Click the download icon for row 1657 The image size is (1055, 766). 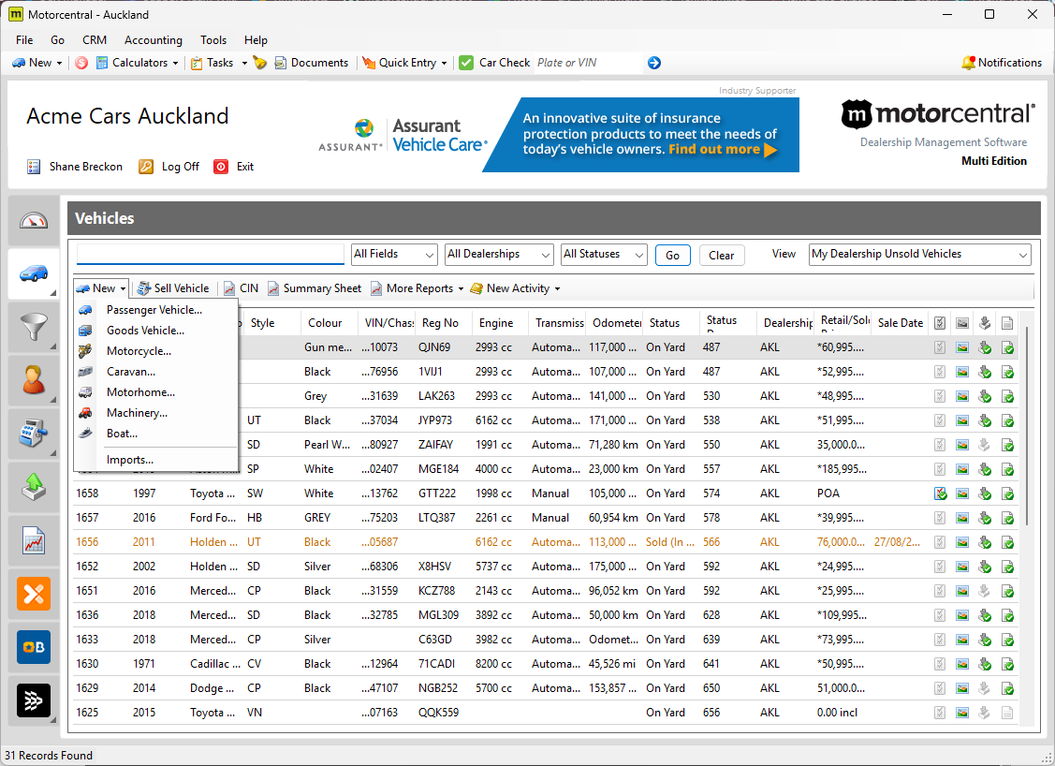click(985, 518)
